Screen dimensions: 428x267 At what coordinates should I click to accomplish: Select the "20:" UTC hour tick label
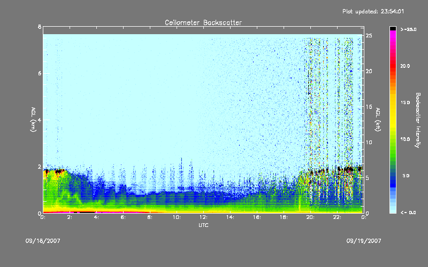pos(310,217)
